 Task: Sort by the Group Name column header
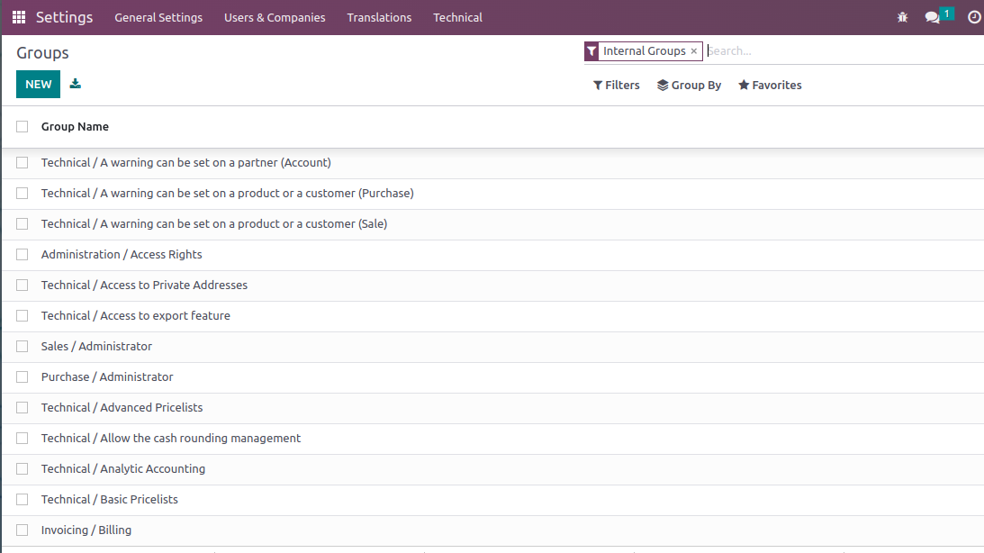pyautogui.click(x=75, y=127)
